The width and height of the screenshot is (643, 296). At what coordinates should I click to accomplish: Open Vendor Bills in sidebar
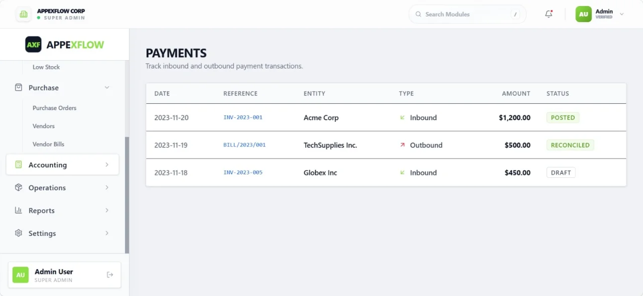48,144
